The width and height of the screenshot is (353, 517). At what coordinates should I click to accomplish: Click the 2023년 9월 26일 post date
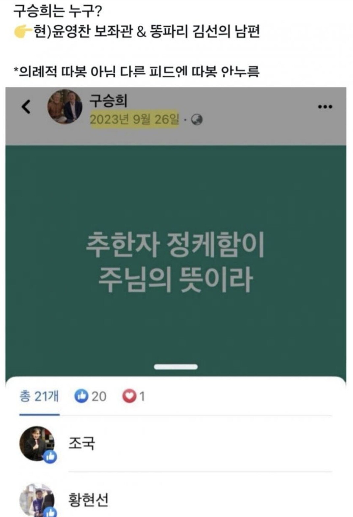coord(135,119)
